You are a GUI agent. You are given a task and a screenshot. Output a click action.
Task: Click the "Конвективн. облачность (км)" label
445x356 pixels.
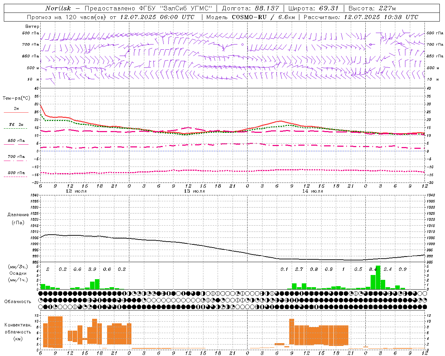point(18,332)
